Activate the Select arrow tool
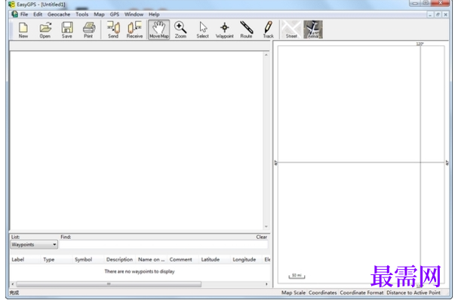 (x=202, y=30)
